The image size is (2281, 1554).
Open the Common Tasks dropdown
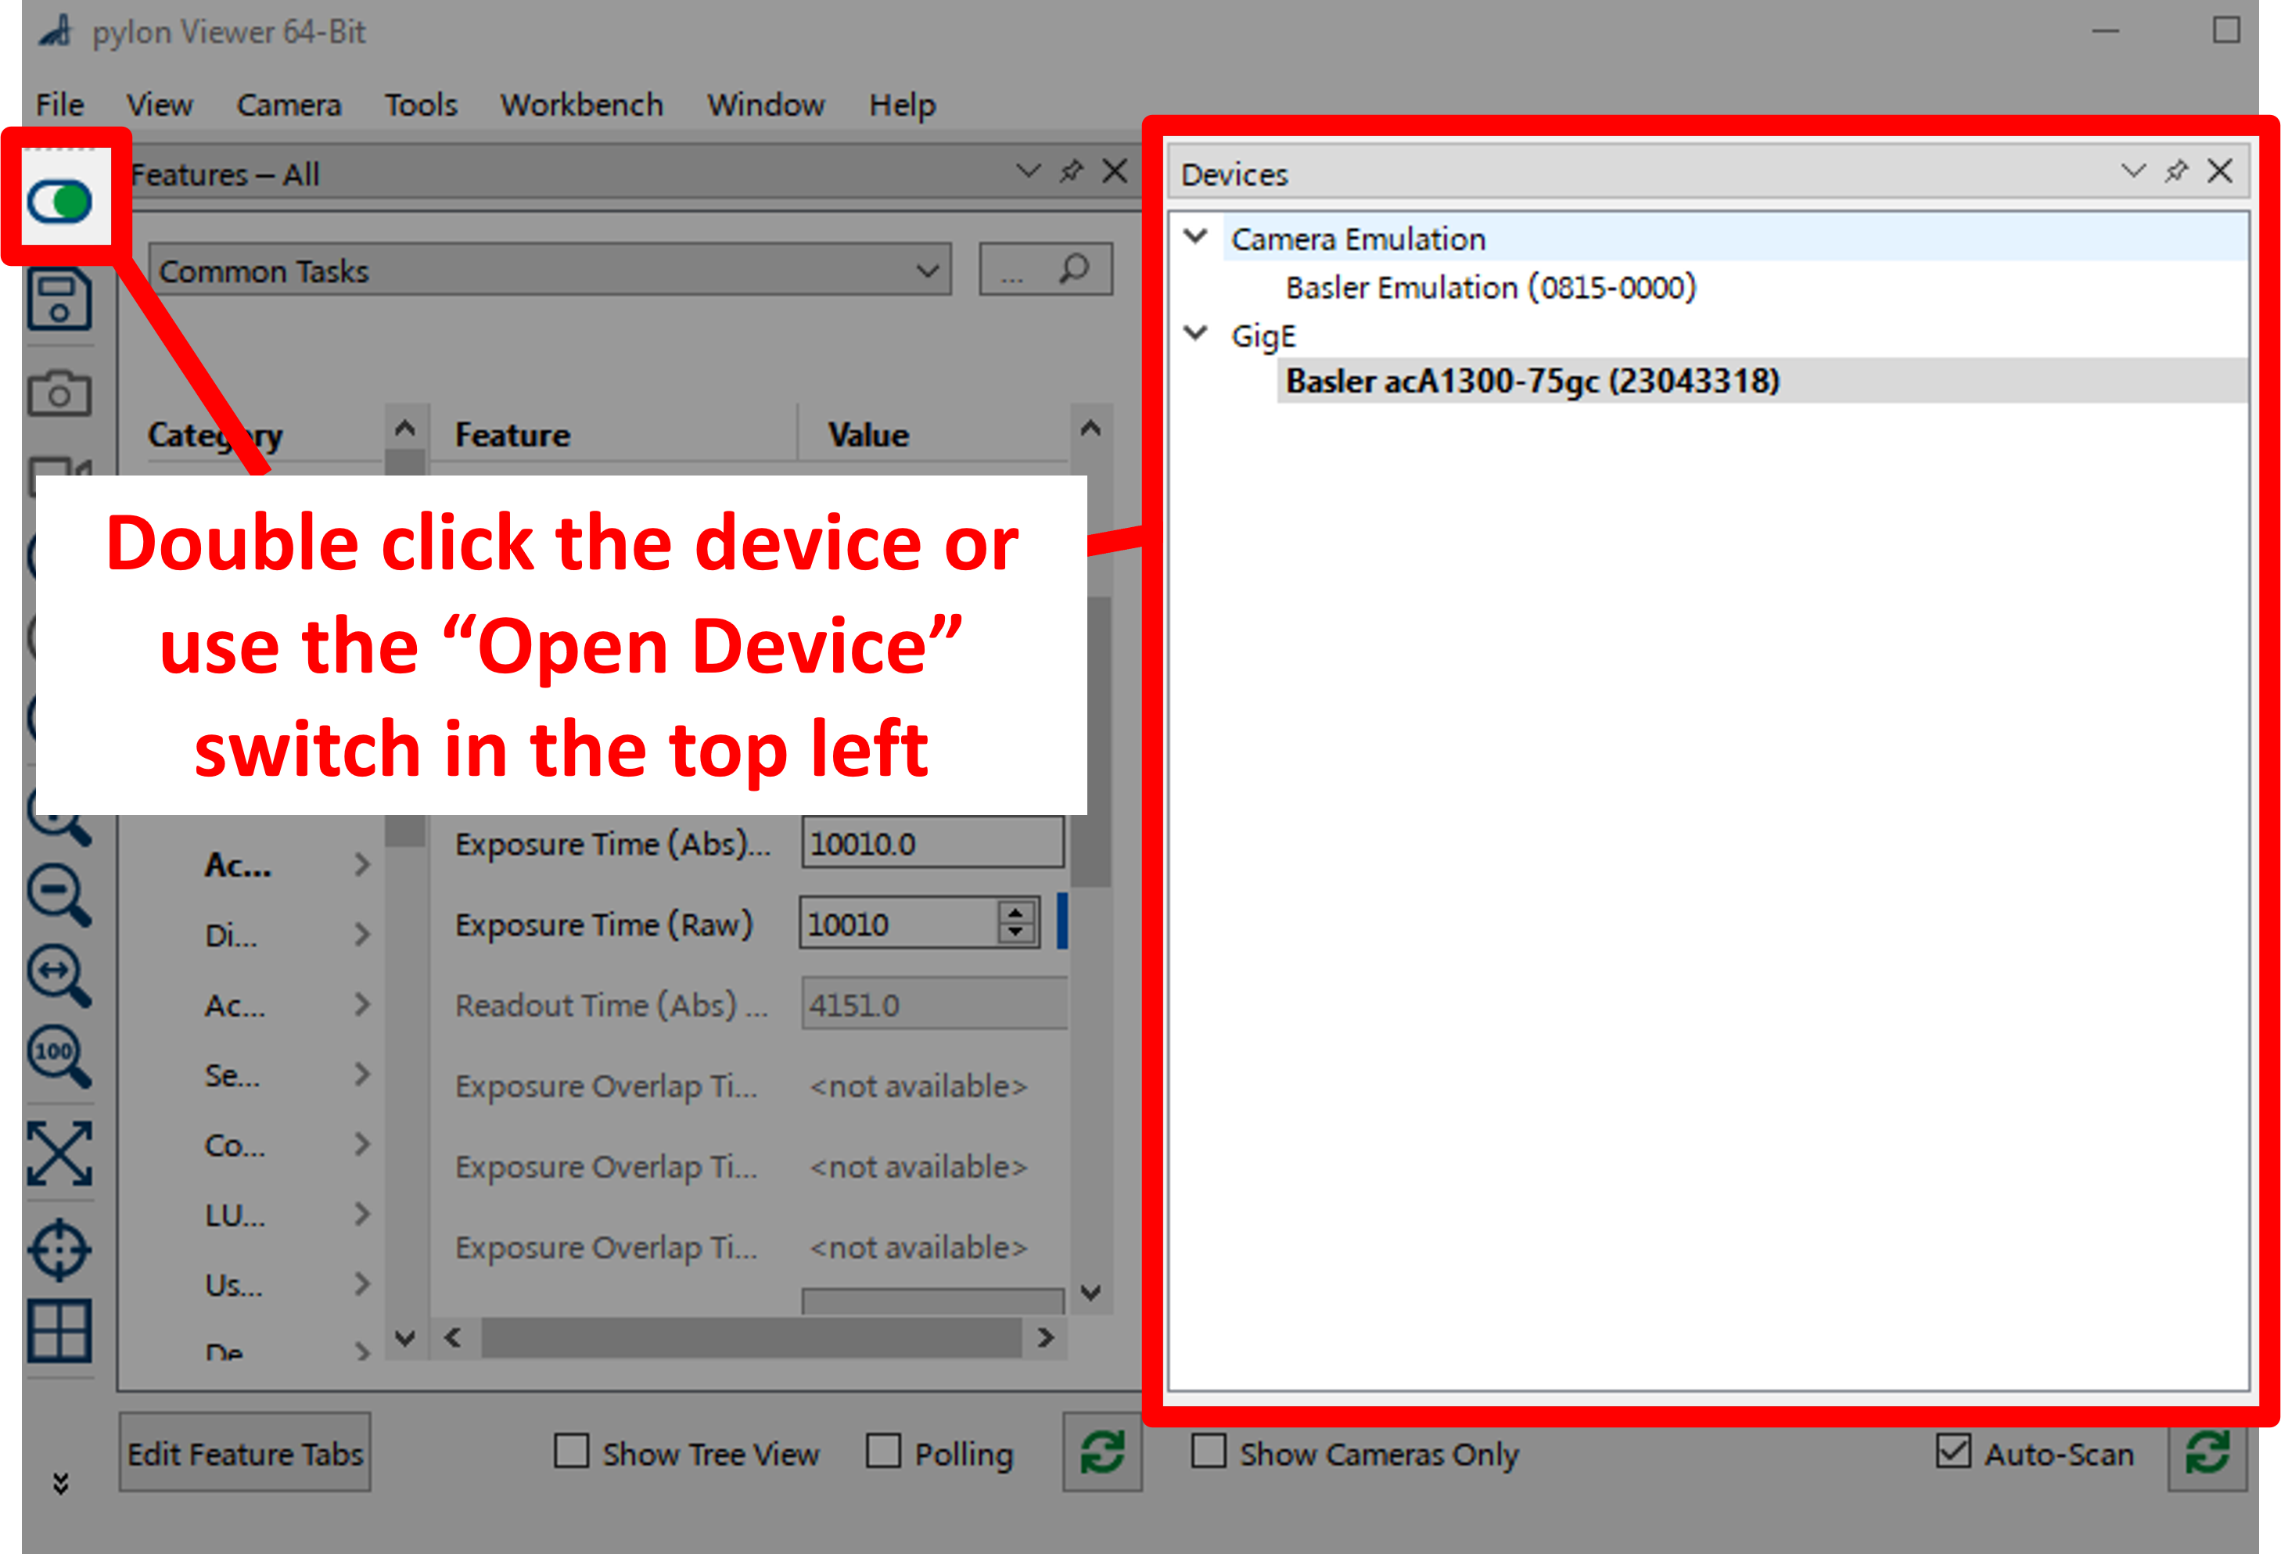click(550, 269)
